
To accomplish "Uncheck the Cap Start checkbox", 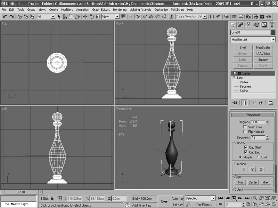I will 246,147.
